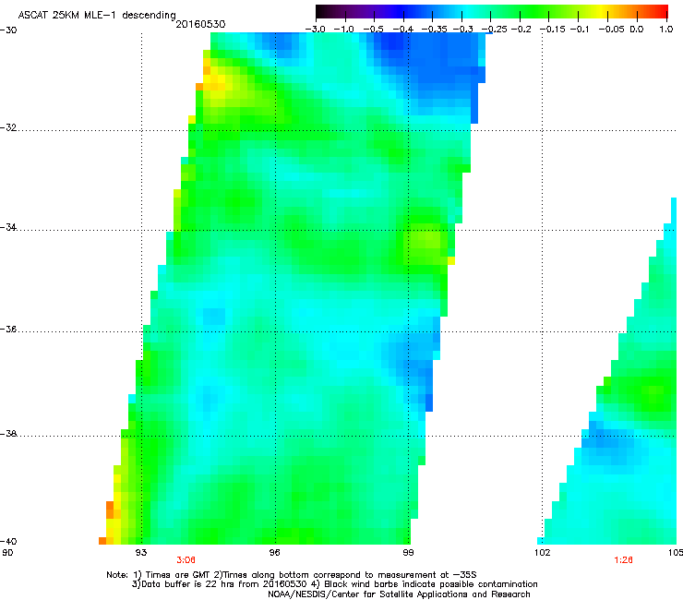683x600 pixels.
Task: Click the -0.25 colorbar label
Action: point(493,30)
